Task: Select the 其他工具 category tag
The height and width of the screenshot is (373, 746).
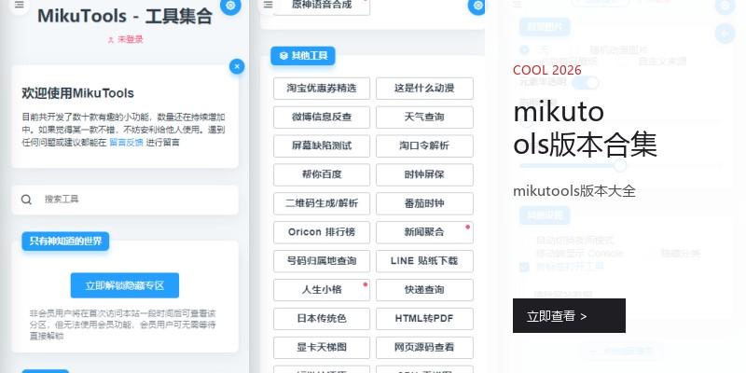Action: click(x=303, y=56)
